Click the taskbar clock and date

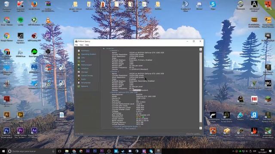(x=263, y=151)
